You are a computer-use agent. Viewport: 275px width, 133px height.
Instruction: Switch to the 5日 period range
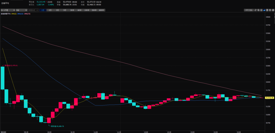point(65,10)
